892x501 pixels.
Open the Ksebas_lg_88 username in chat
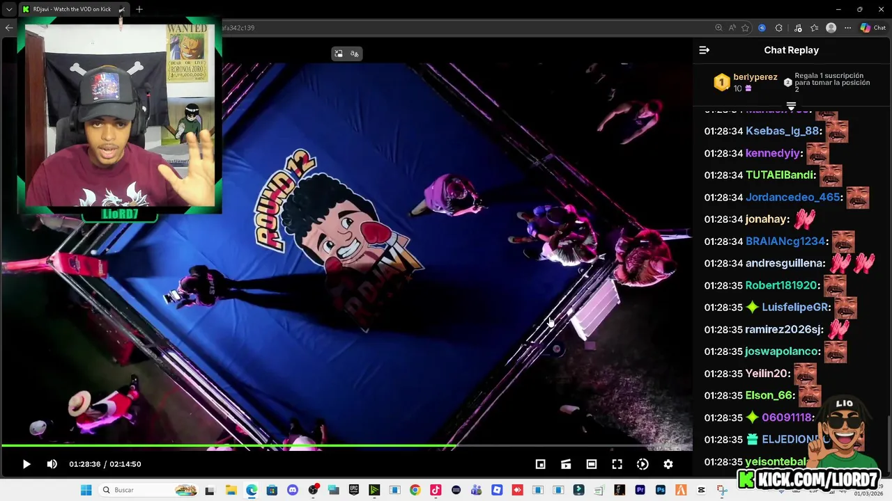[783, 131]
